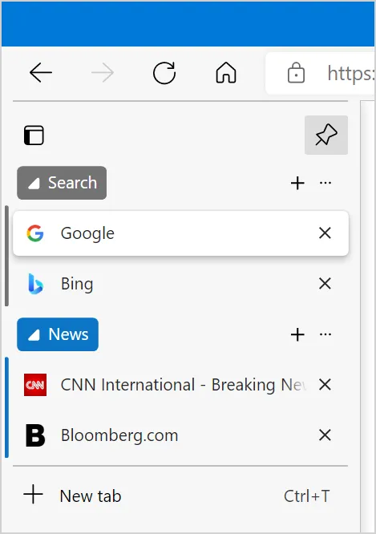Add a new tab to Search group
Viewport: 376px width, 534px height.
point(297,183)
